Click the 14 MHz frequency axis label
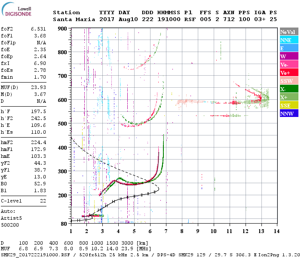The image size is (301, 258). click(276, 231)
